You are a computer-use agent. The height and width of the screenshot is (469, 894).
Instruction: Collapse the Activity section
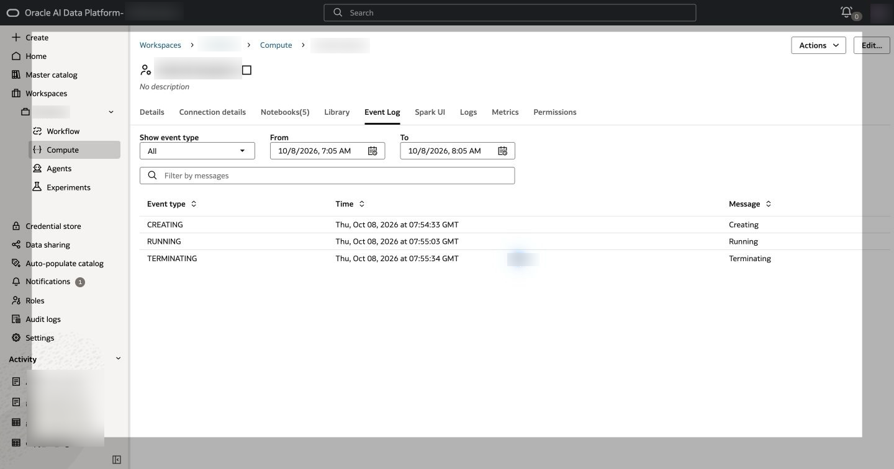point(118,359)
